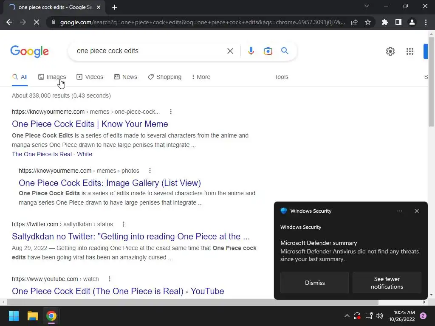Open the Saltydkdan Twitter result
Image resolution: width=435 pixels, height=326 pixels.
click(131, 236)
